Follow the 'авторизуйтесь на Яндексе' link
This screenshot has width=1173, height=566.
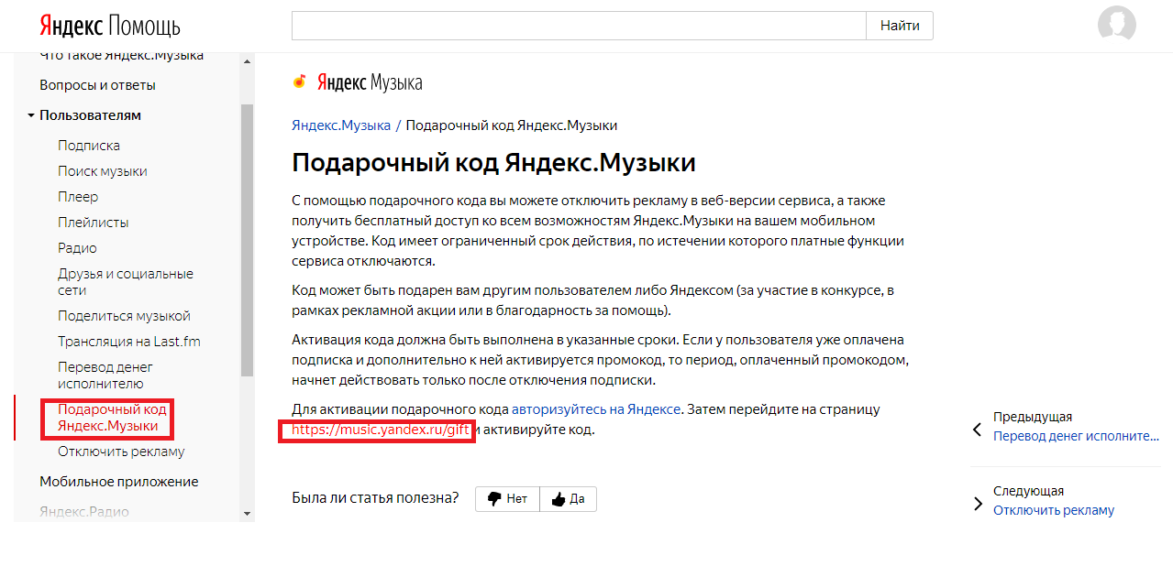pos(595,409)
